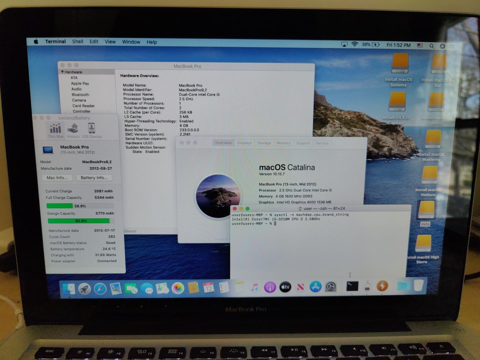Select Bluetooth in the hardware sidebar
This screenshot has width=480, height=360.
pyautogui.click(x=80, y=95)
